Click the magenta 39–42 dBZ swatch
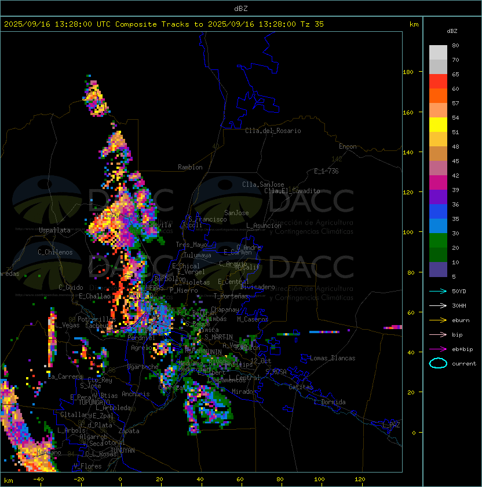Viewport: 482px width, 487px height. point(438,182)
